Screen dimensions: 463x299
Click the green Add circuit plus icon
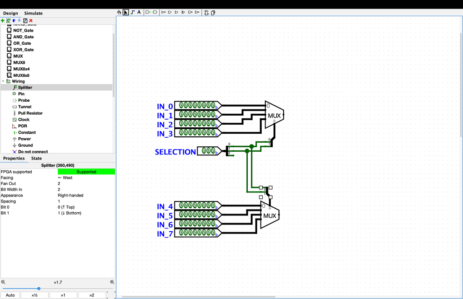(x=3, y=20)
